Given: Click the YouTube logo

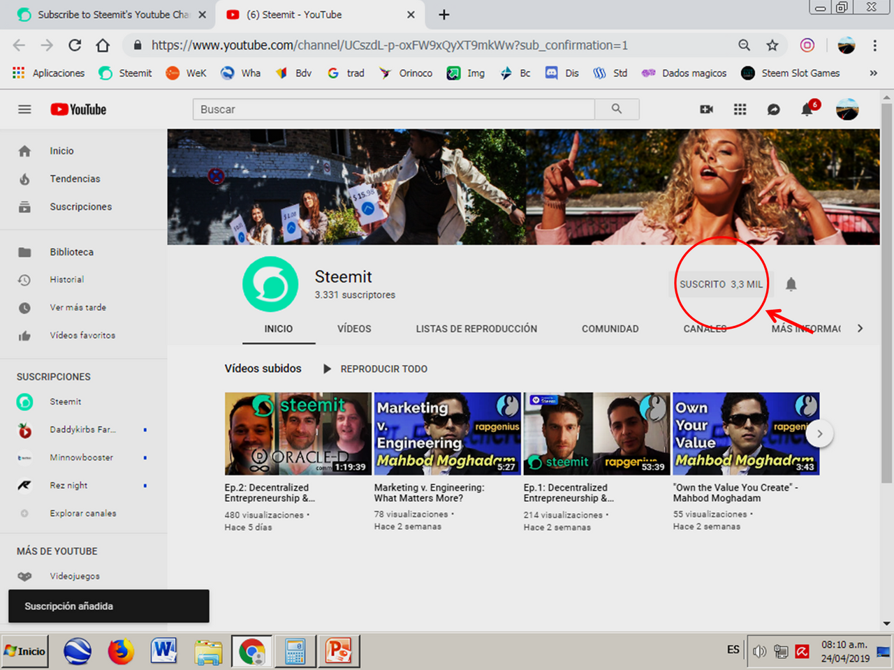Looking at the screenshot, I should pos(78,110).
